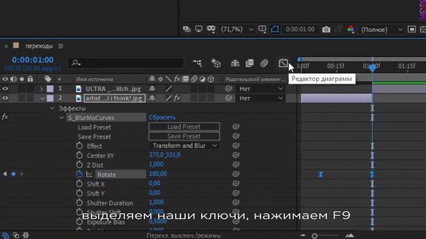426x239 pixels.
Task: Click the 3D glasses preview icon
Action: click(211, 29)
